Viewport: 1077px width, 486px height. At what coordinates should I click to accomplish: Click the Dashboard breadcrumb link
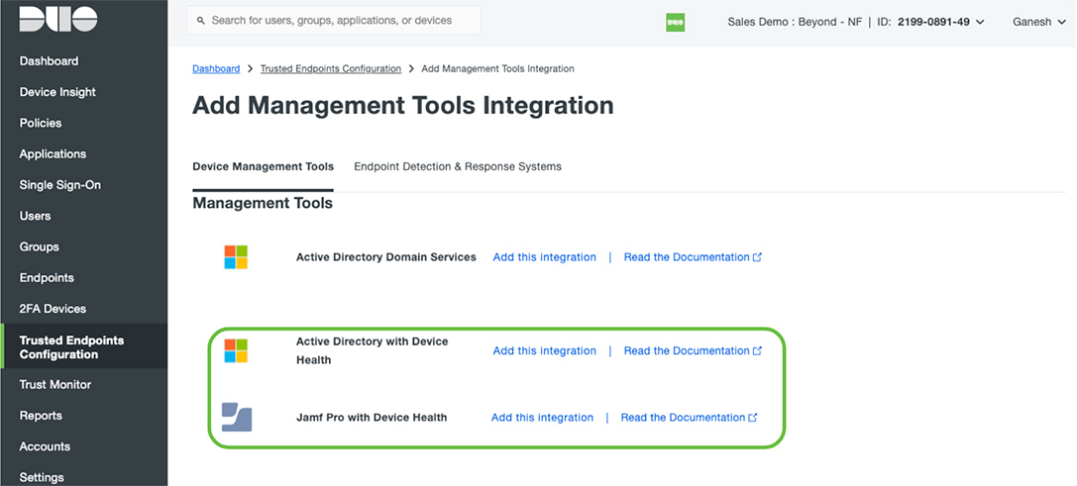tap(216, 69)
